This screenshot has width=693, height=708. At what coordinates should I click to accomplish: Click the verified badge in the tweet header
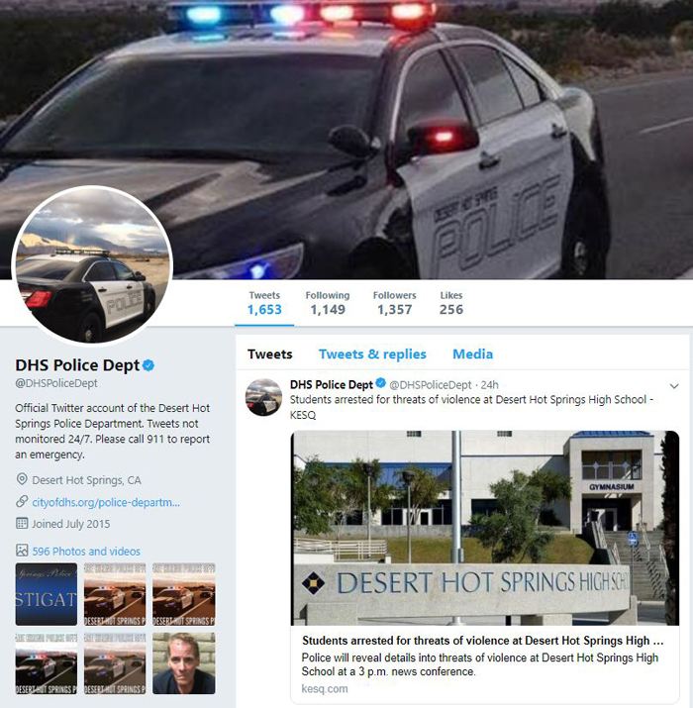381,383
